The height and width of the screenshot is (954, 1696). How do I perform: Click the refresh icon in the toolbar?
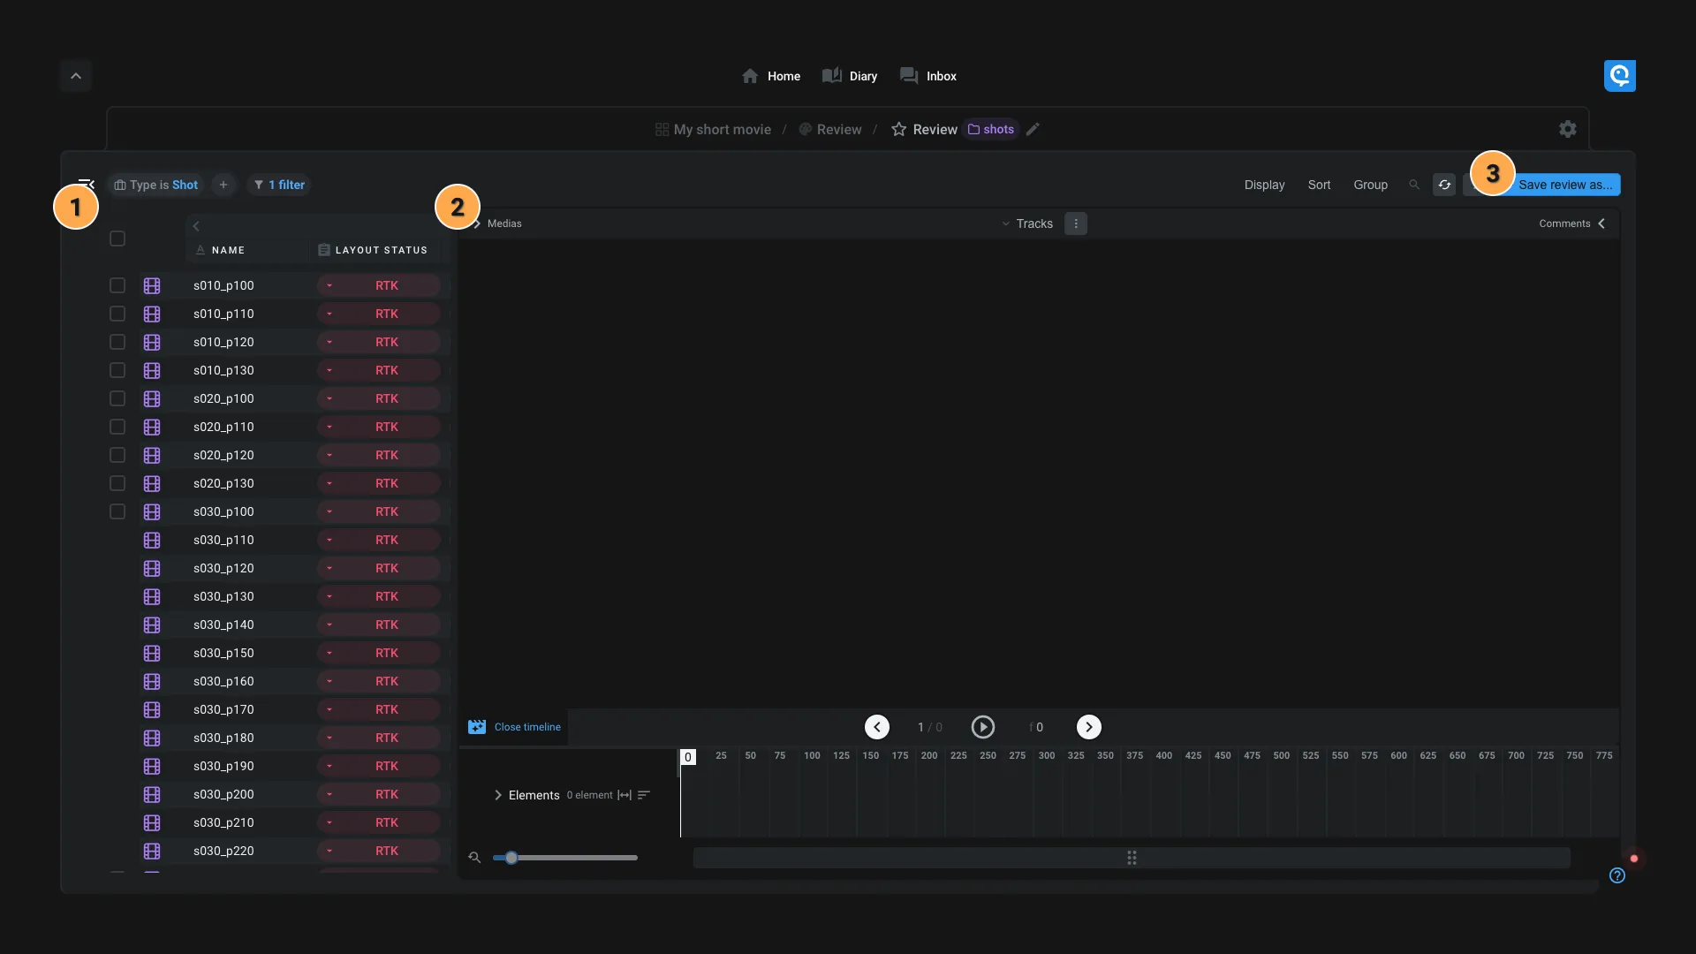pos(1444,185)
